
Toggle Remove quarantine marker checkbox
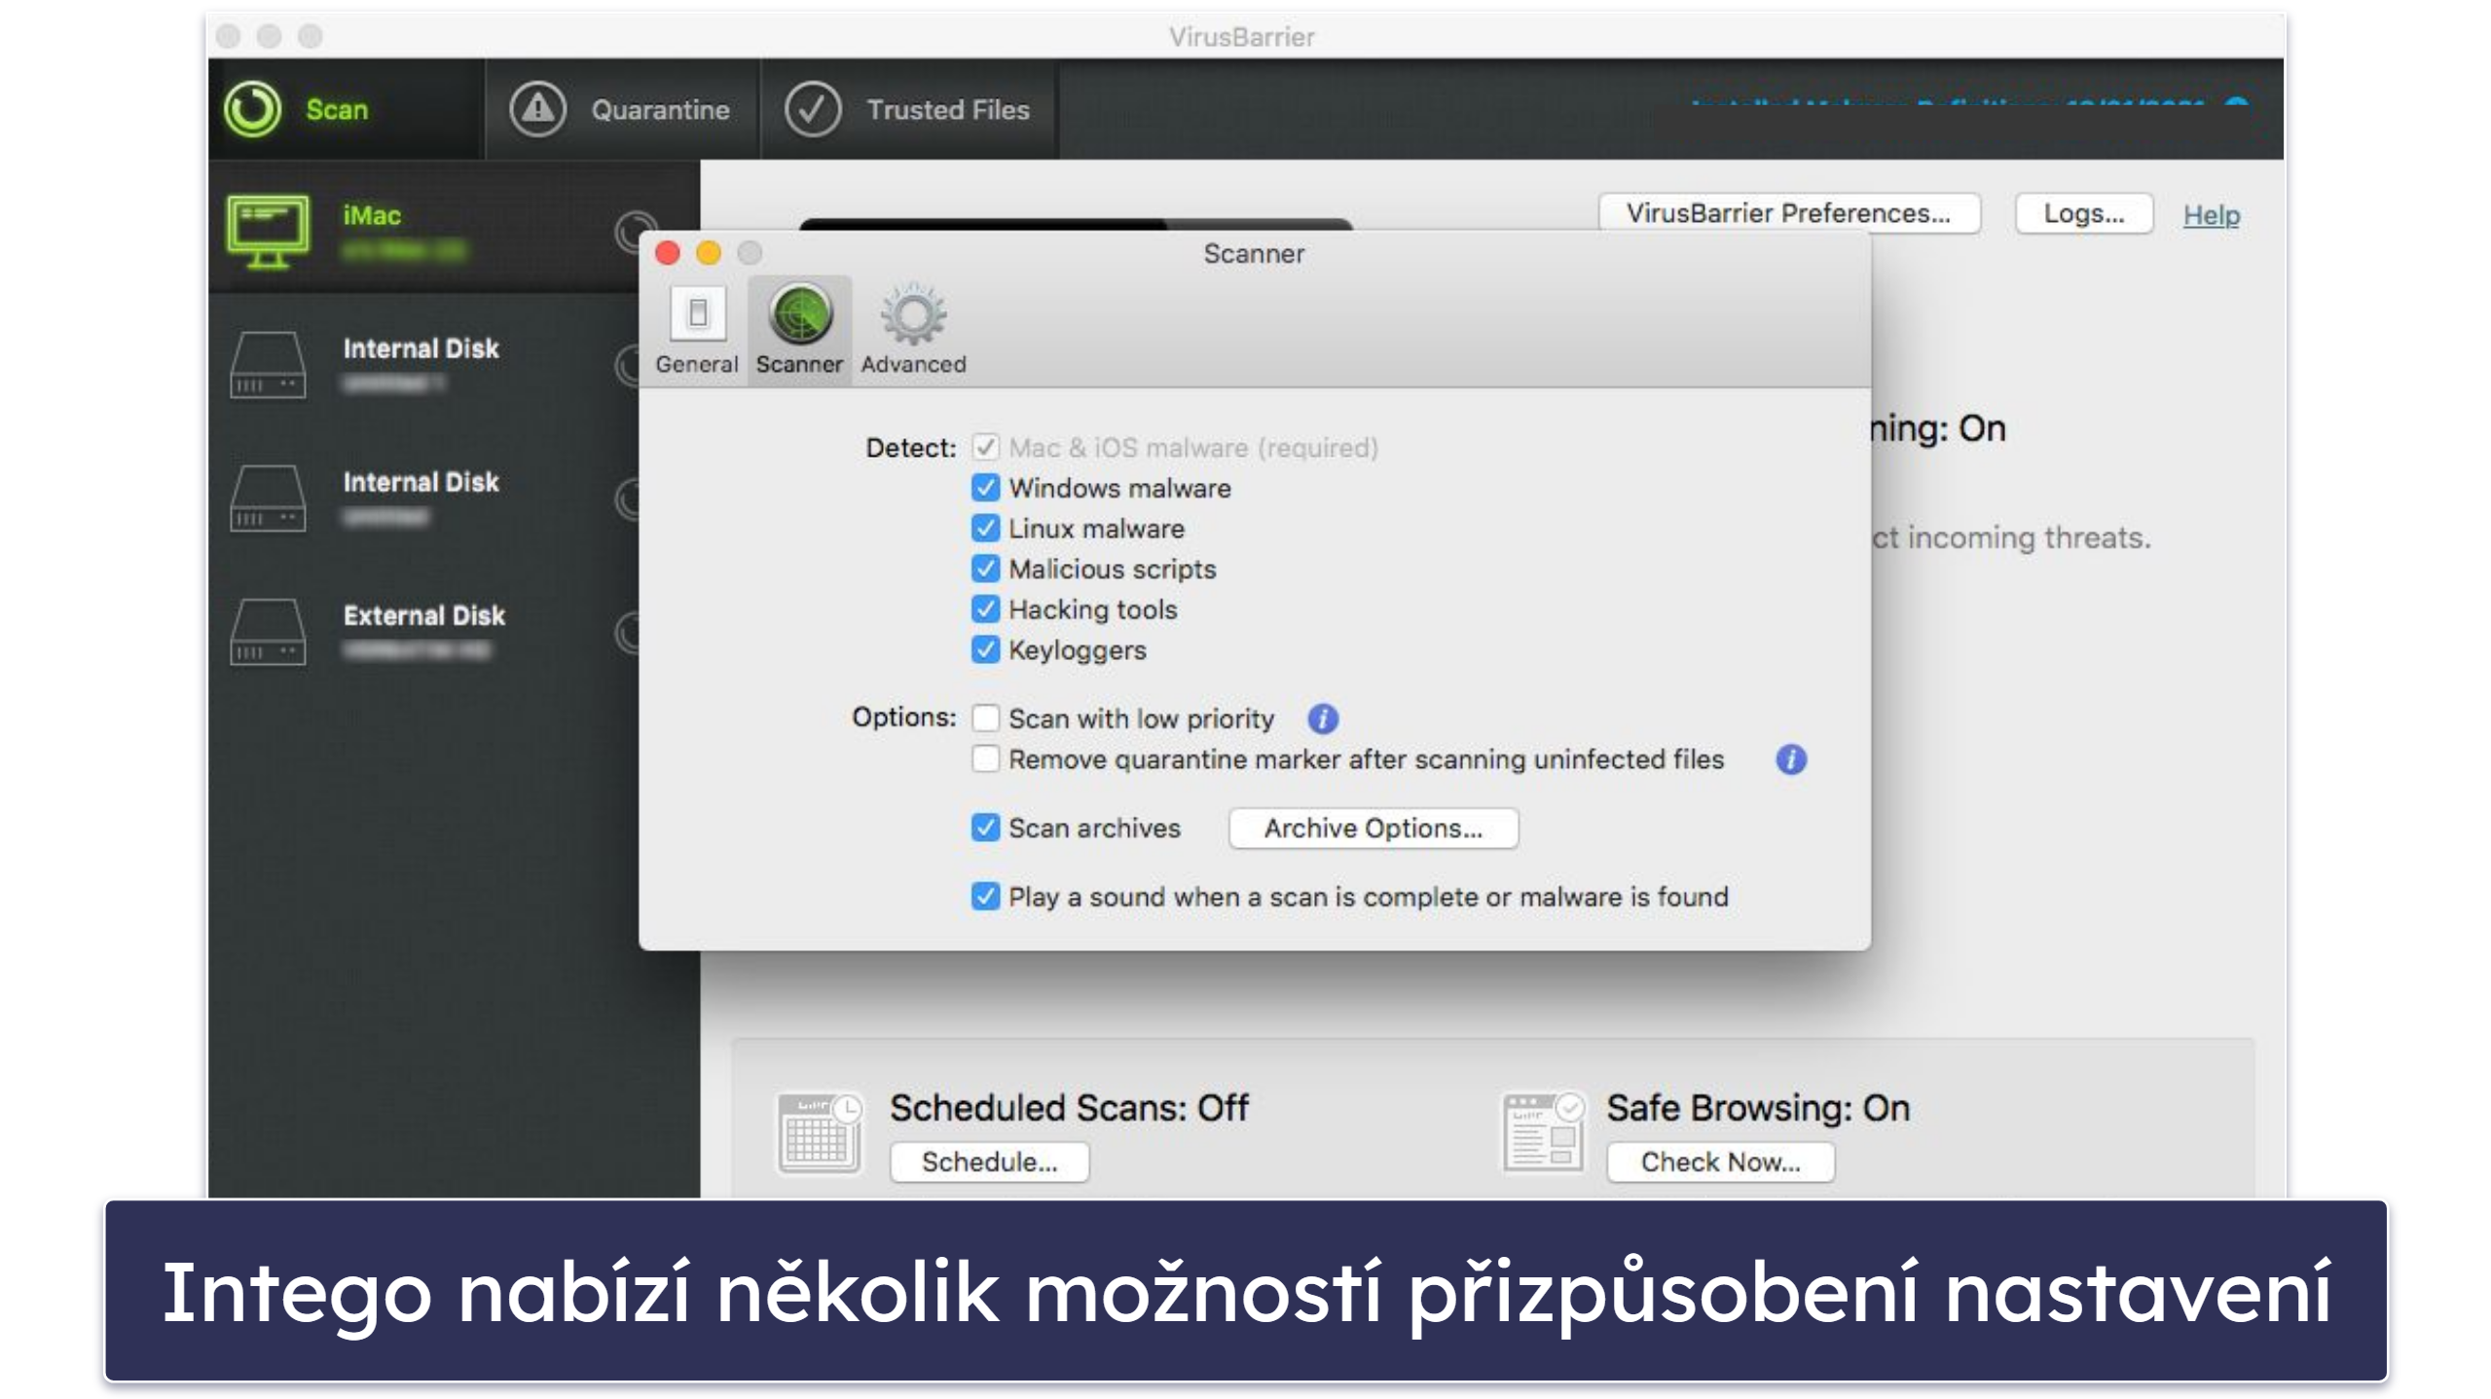coord(987,761)
